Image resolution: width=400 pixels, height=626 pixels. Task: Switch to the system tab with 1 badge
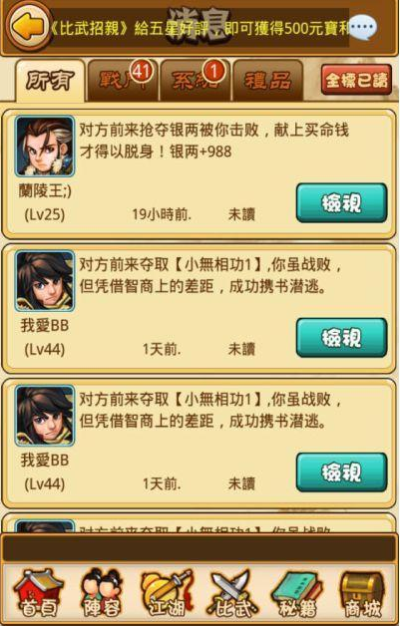[x=196, y=81]
